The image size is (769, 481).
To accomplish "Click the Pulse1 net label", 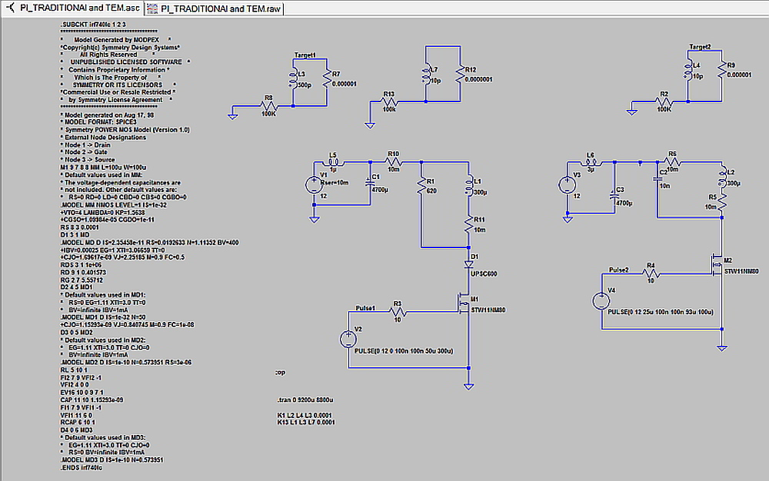I will point(366,307).
